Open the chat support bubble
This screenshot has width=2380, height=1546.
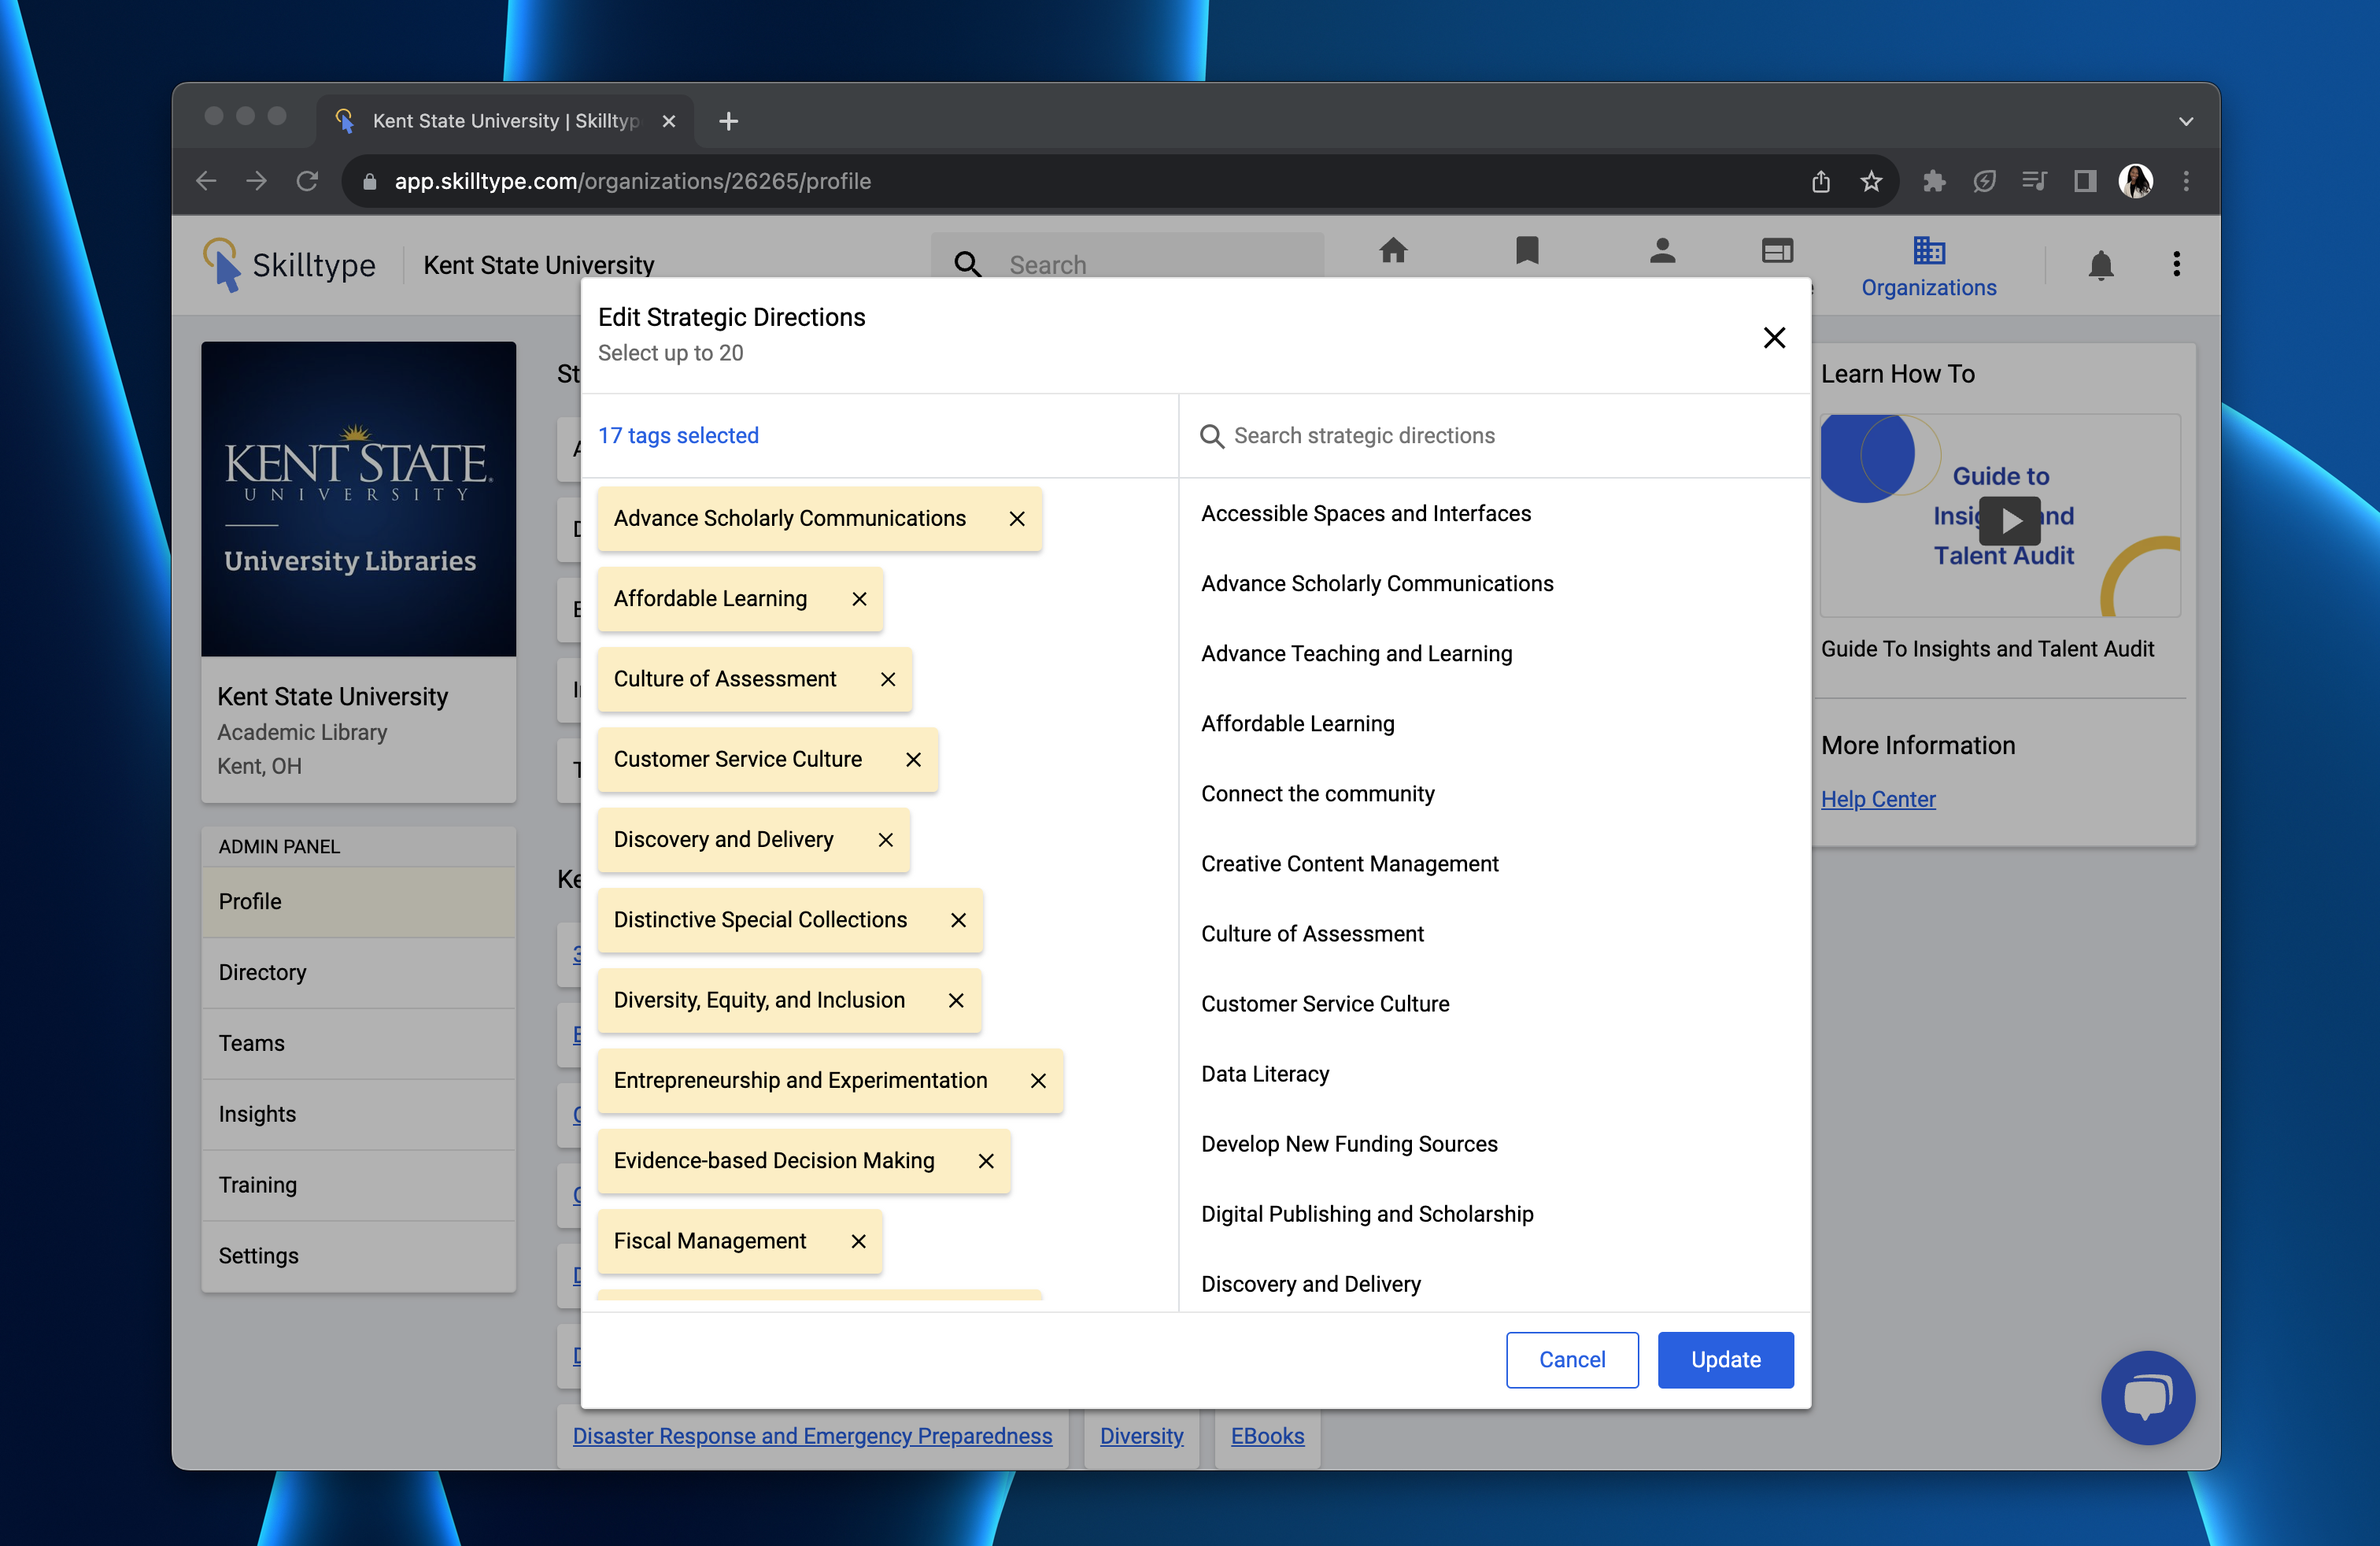pyautogui.click(x=2147, y=1397)
